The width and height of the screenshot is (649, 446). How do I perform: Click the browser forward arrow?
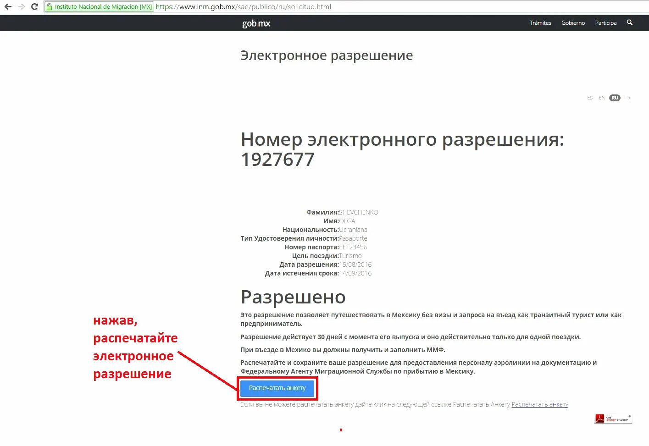[21, 7]
